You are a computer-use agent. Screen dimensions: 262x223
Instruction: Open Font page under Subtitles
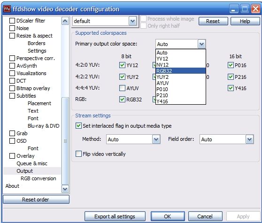(33, 118)
